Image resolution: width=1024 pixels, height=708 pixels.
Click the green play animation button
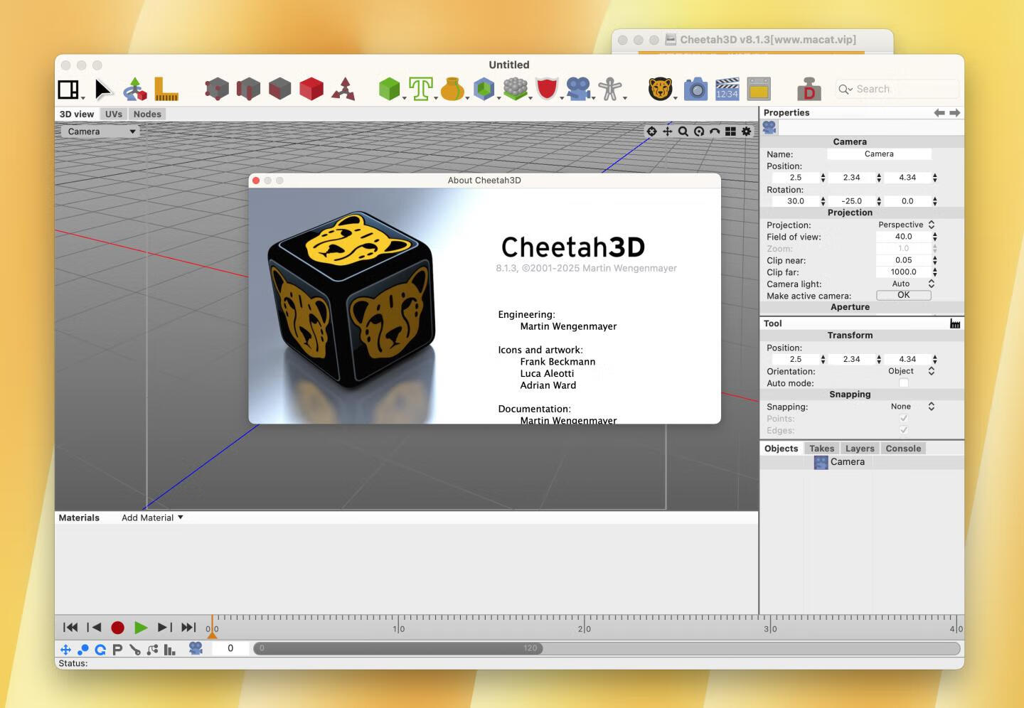[x=141, y=627]
